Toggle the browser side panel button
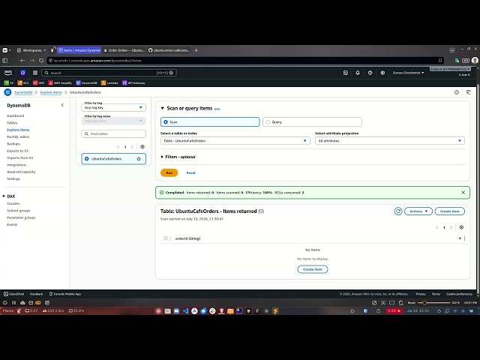 [x=5, y=61]
